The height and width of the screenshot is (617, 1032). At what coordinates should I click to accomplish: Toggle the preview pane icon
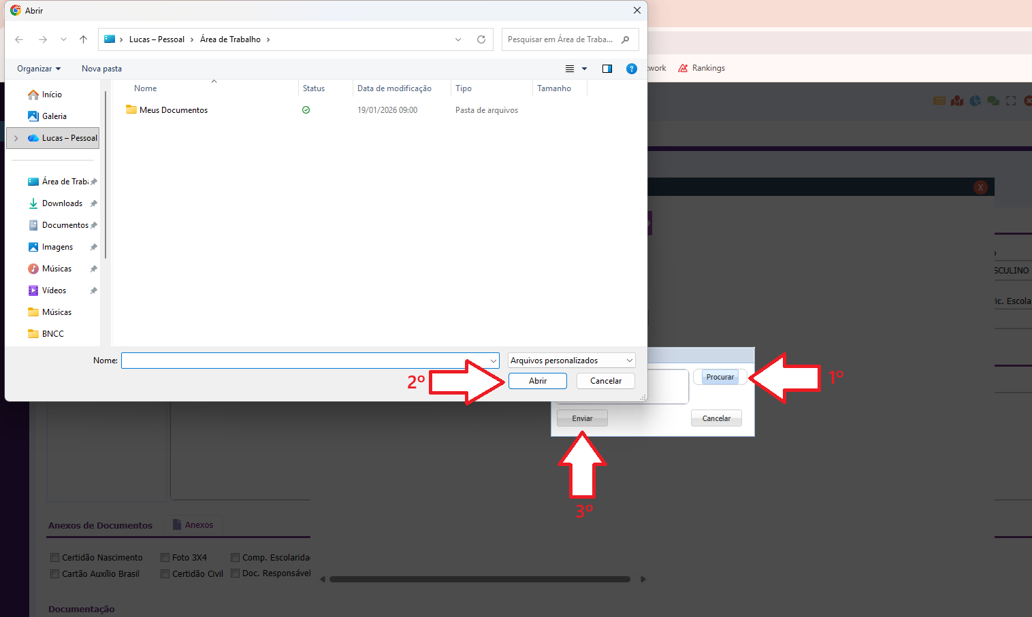click(607, 69)
